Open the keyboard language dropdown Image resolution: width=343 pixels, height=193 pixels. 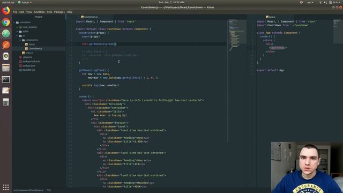[x=310, y=2]
